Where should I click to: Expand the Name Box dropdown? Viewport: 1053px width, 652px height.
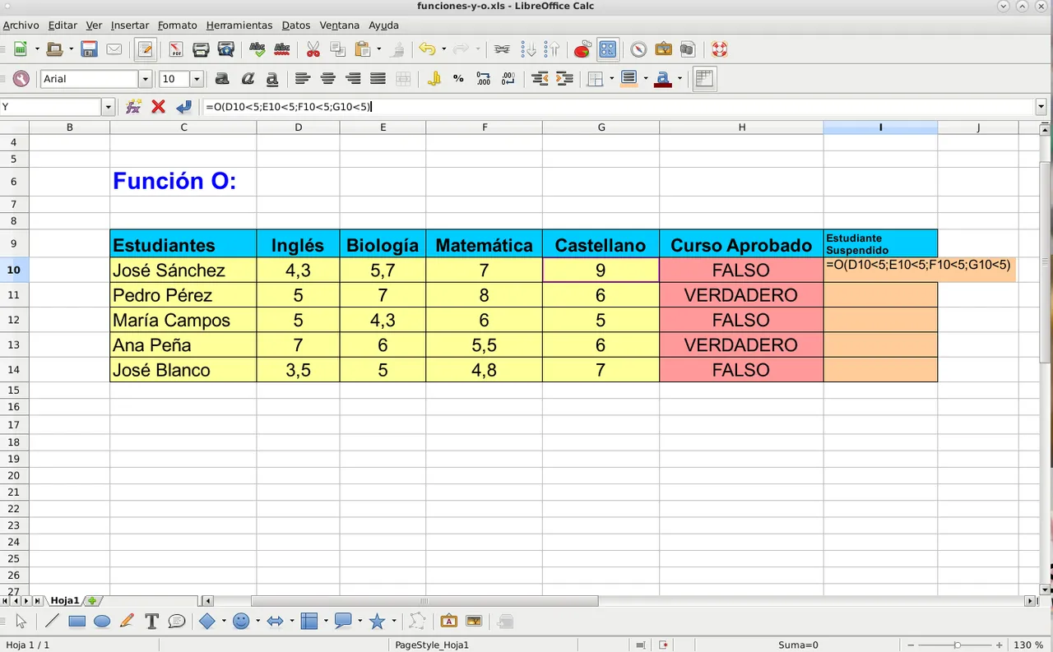(x=108, y=107)
